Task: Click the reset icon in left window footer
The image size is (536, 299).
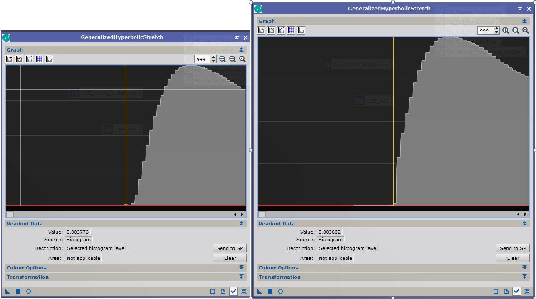Action: [x=244, y=292]
